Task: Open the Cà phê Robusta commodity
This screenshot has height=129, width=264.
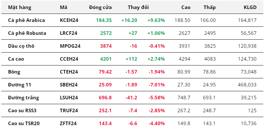Action: pos(27,33)
